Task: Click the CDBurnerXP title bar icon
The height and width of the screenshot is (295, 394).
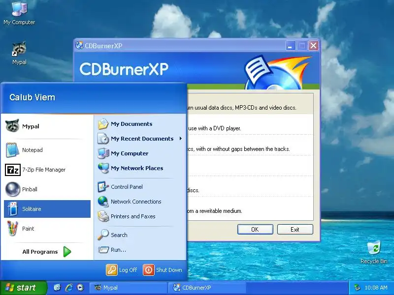Action: pos(79,45)
